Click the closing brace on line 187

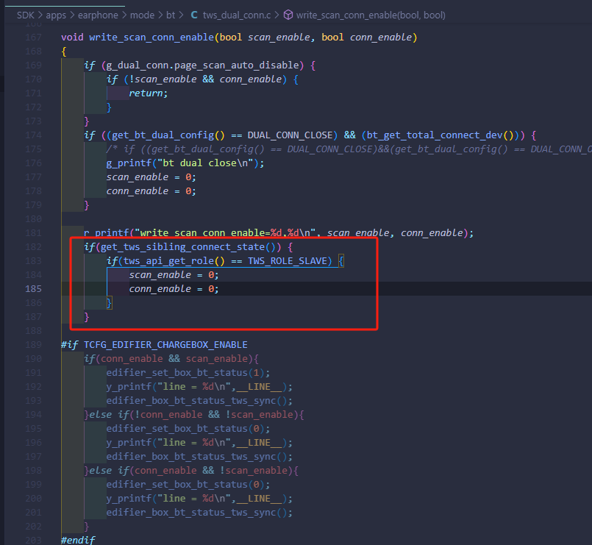[87, 317]
